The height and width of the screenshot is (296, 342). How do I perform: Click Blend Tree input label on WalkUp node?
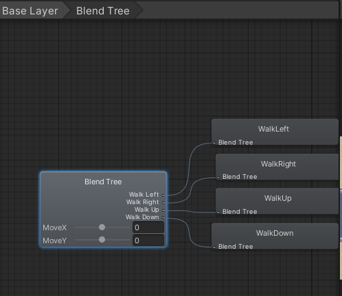click(x=240, y=212)
